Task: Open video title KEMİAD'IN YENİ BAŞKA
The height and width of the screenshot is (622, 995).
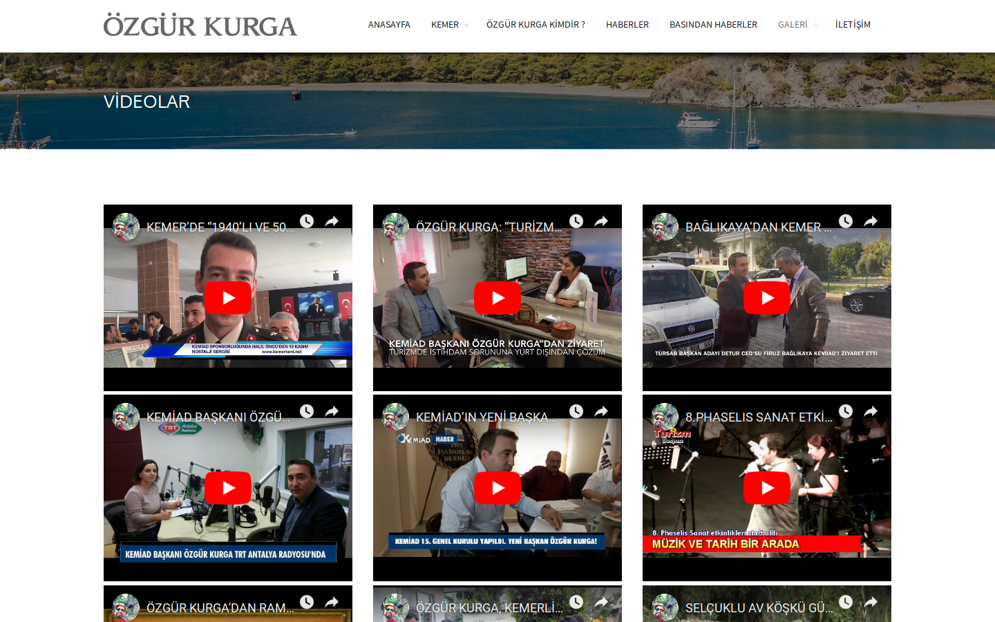Action: 486,417
